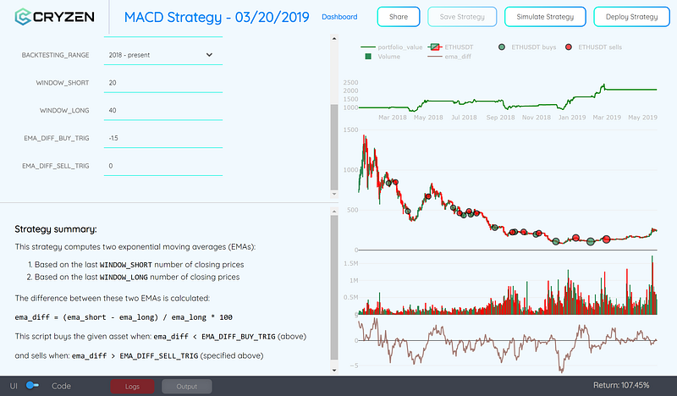This screenshot has width=677, height=396.
Task: Click the WINDOW_SHORT label
Action: click(x=62, y=83)
